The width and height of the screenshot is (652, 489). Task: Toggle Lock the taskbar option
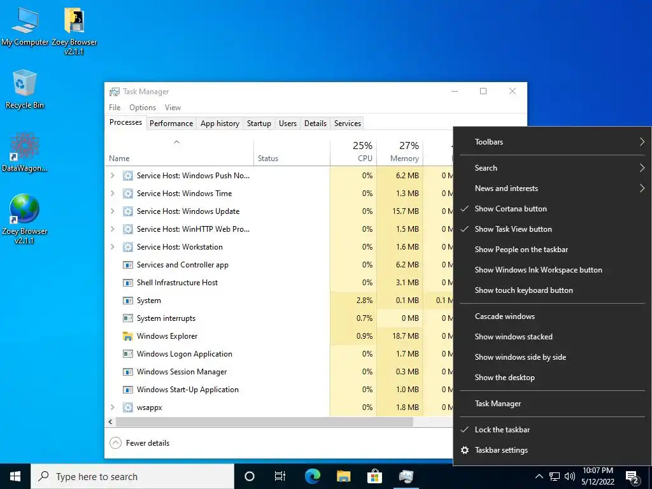(552, 430)
